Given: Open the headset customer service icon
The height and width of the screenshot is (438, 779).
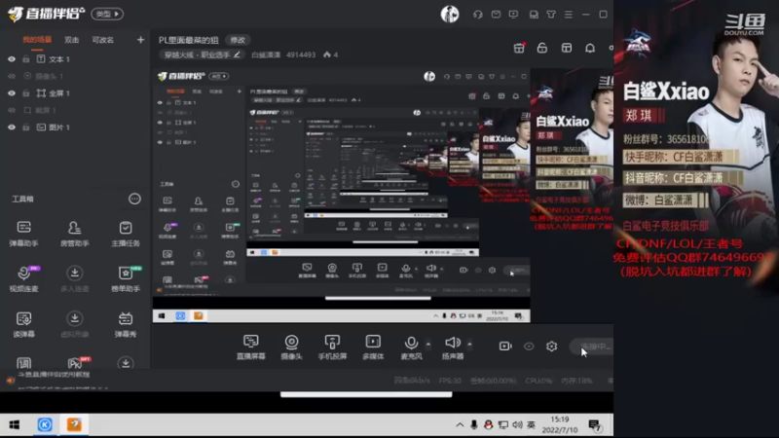Looking at the screenshot, I should click(x=478, y=15).
